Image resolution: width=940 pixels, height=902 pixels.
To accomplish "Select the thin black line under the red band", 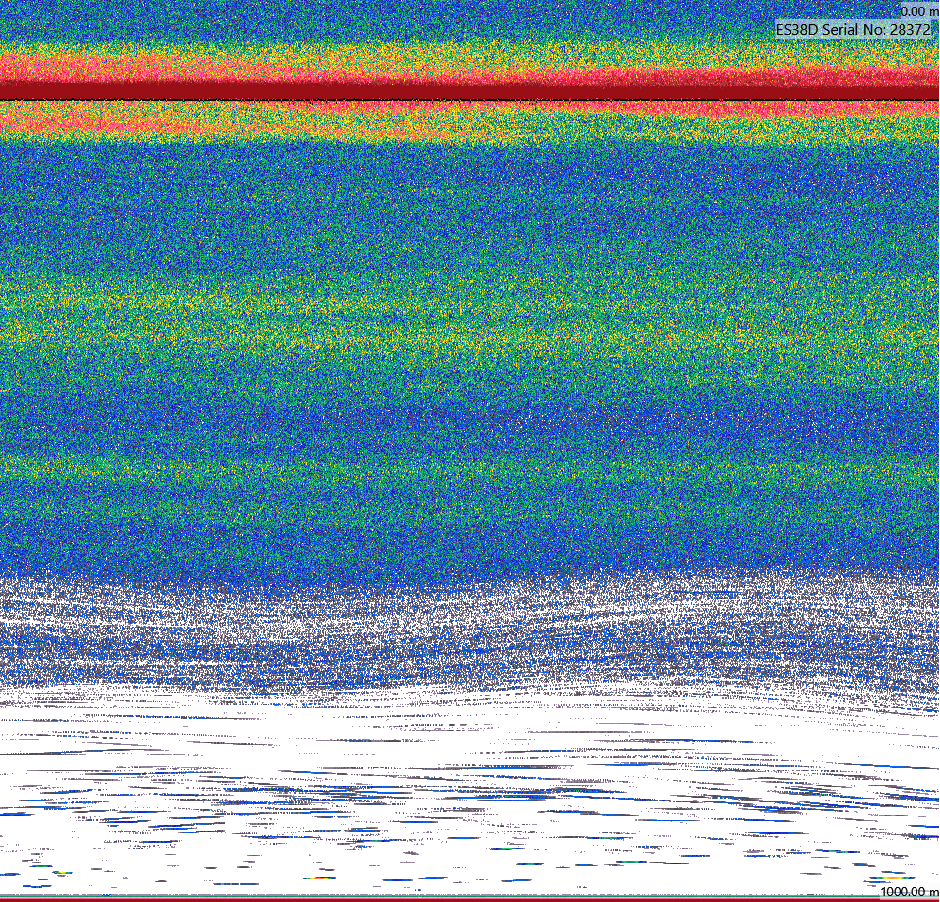I will click(470, 100).
